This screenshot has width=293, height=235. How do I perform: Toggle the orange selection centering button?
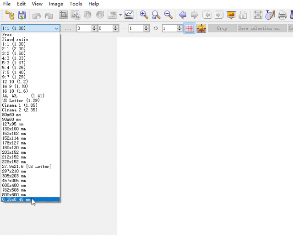[201, 28]
